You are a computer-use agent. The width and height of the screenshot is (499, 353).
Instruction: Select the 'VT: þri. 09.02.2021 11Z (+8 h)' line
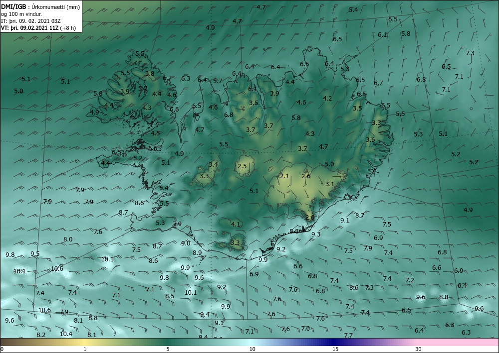click(38, 27)
